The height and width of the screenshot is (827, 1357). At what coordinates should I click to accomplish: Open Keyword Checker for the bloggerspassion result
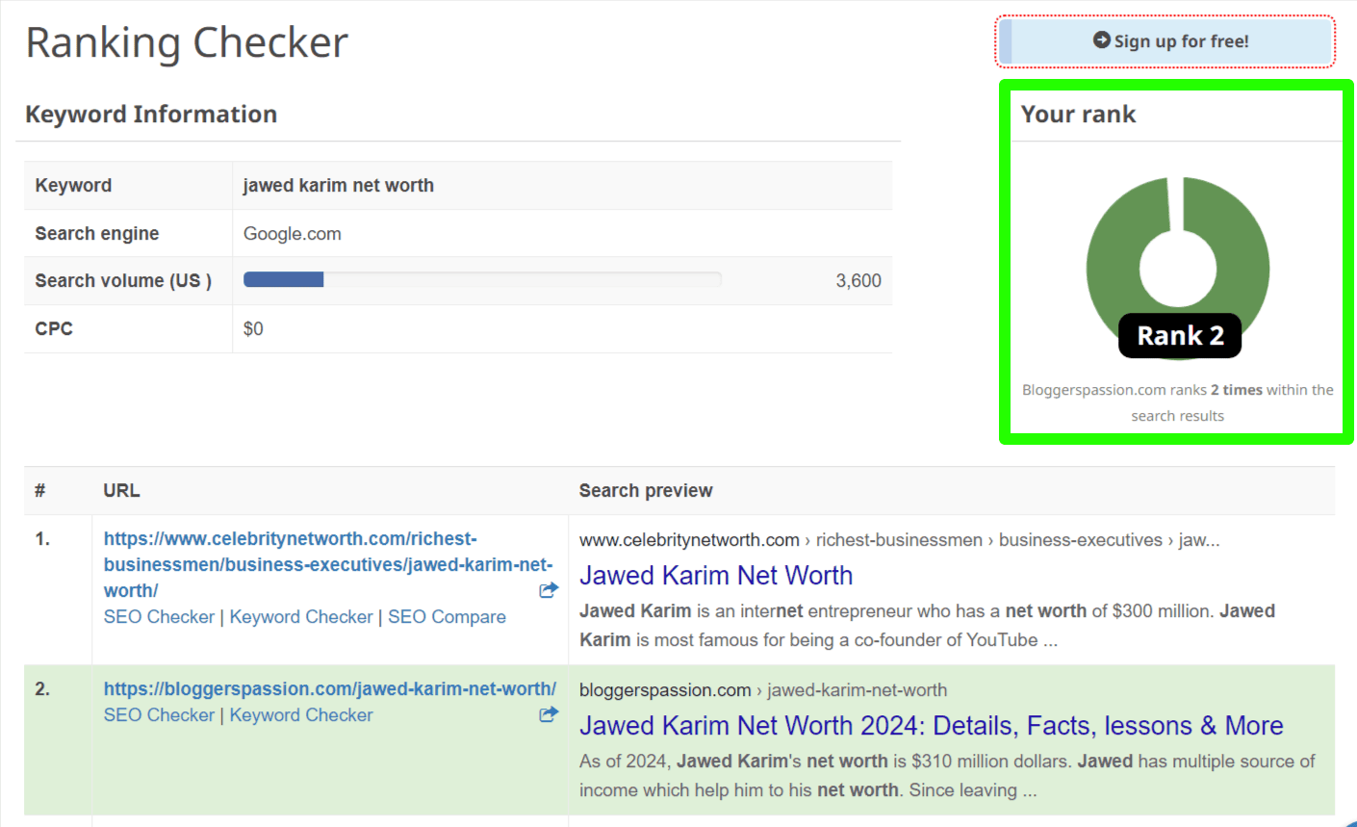301,714
